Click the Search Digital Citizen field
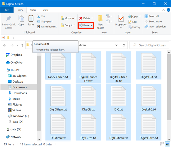 (x=149, y=45)
